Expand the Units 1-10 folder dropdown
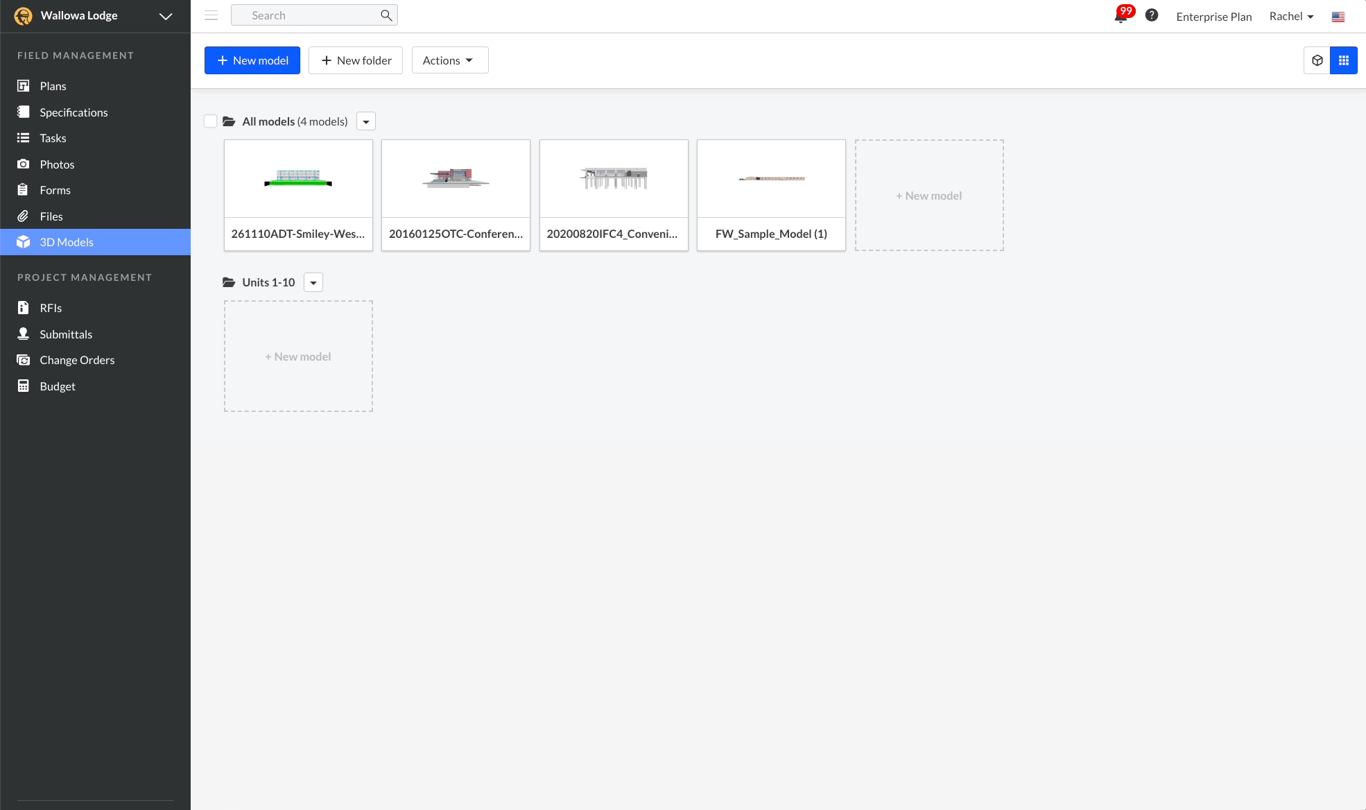This screenshot has height=810, width=1366. 313,282
